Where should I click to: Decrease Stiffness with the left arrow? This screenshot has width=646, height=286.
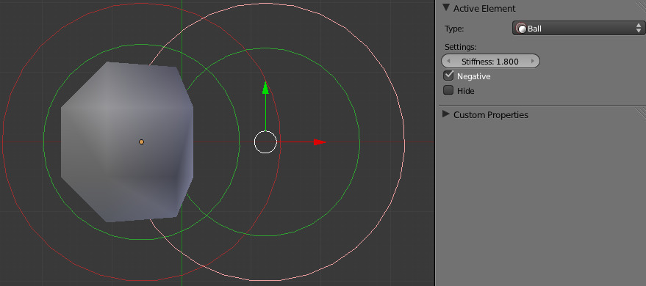click(x=448, y=61)
